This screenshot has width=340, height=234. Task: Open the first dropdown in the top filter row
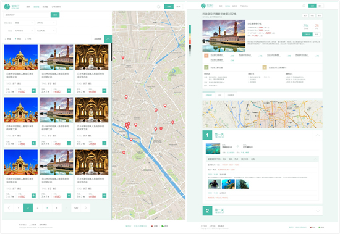24,23
